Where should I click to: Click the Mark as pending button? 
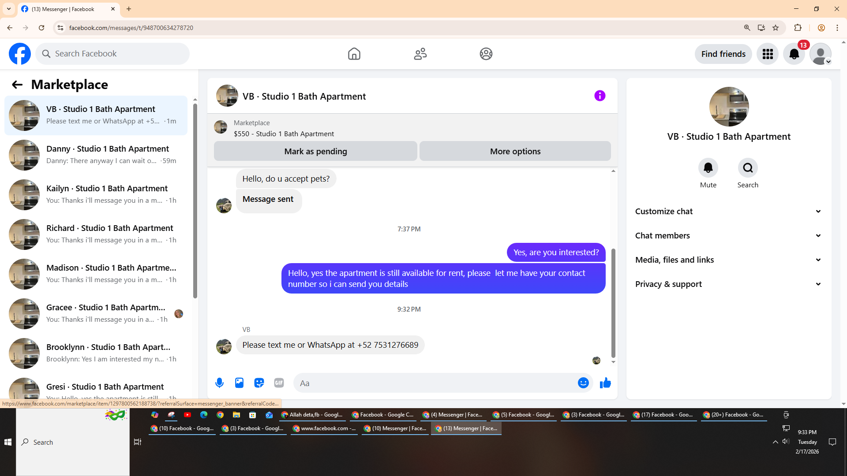click(315, 152)
